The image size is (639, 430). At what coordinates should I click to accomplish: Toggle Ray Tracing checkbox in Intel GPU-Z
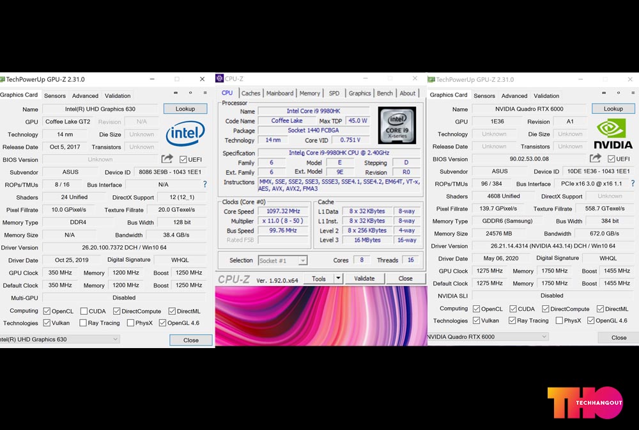82,323
